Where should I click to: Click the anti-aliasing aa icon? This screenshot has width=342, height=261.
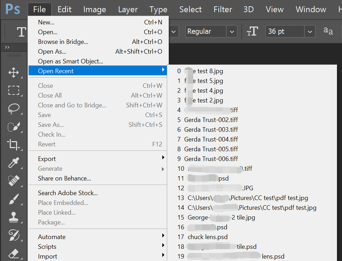(x=328, y=31)
